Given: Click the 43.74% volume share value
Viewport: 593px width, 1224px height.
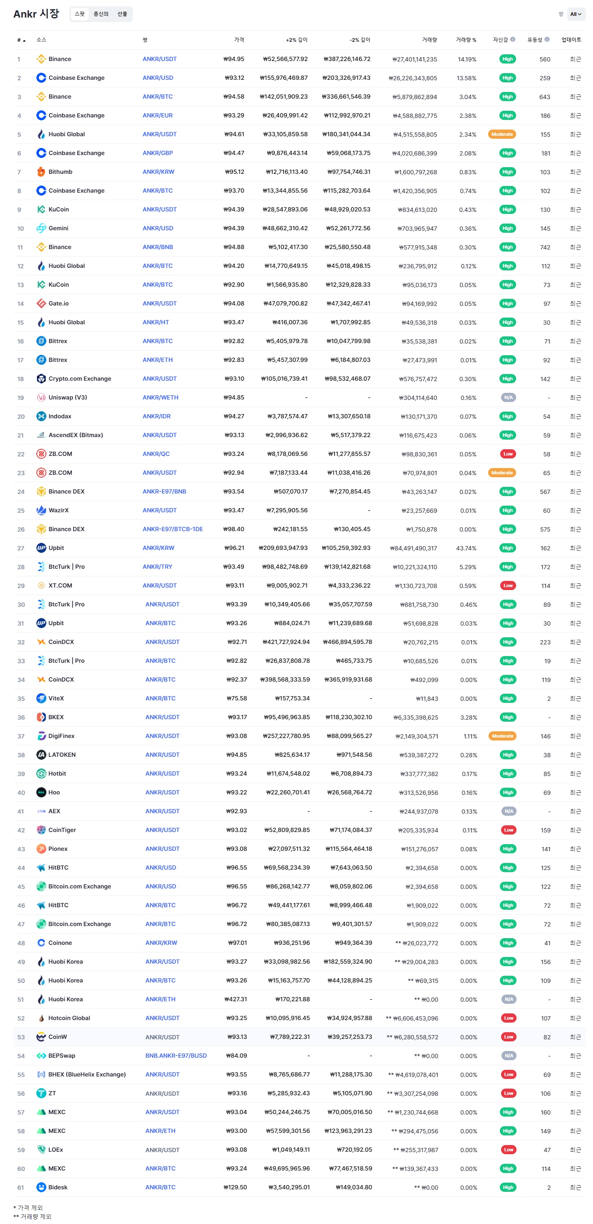Looking at the screenshot, I should (x=466, y=548).
